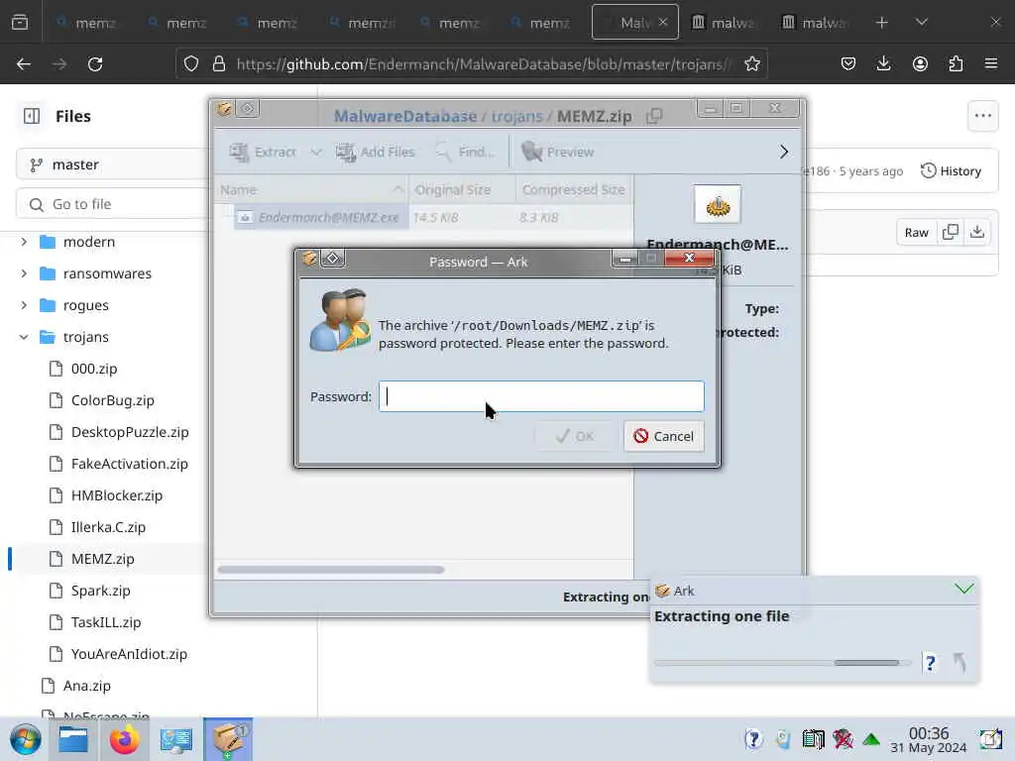The height and width of the screenshot is (761, 1015).
Task: Reload the current GitHub page
Action: pos(95,64)
